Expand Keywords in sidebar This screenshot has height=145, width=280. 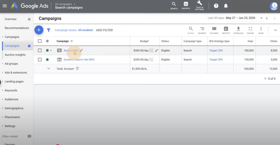point(2,90)
